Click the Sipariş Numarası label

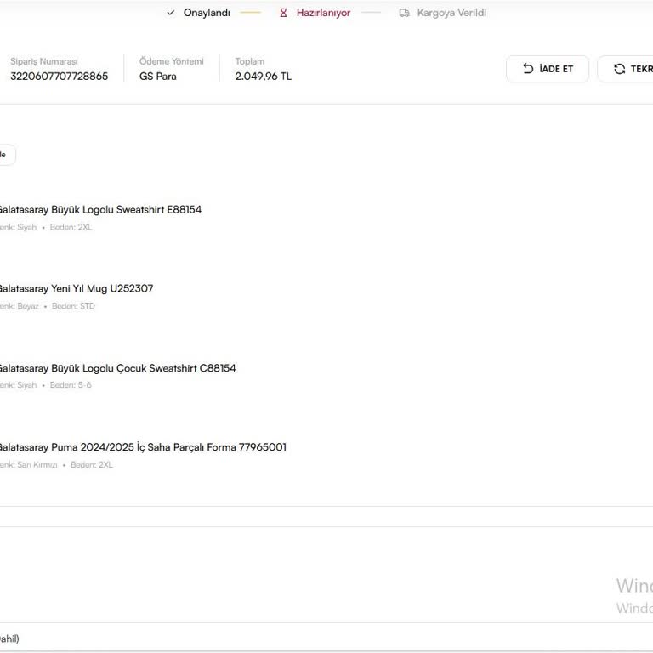tap(44, 61)
